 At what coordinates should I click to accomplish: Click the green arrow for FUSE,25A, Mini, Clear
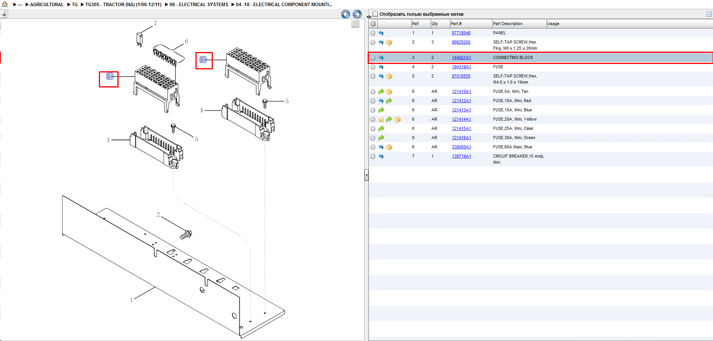[x=381, y=129]
